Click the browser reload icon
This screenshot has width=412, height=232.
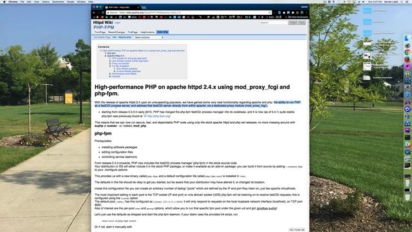[103, 12]
